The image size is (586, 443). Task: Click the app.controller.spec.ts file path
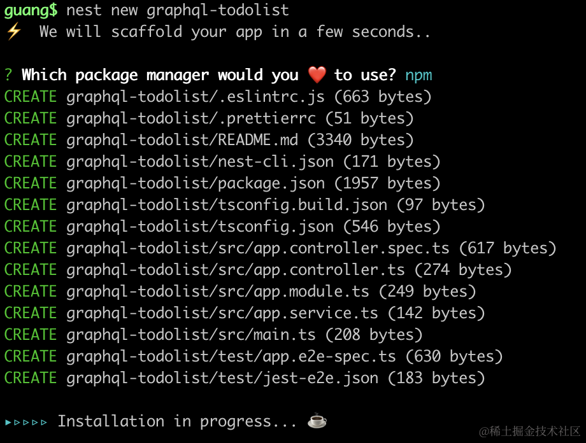tap(258, 248)
